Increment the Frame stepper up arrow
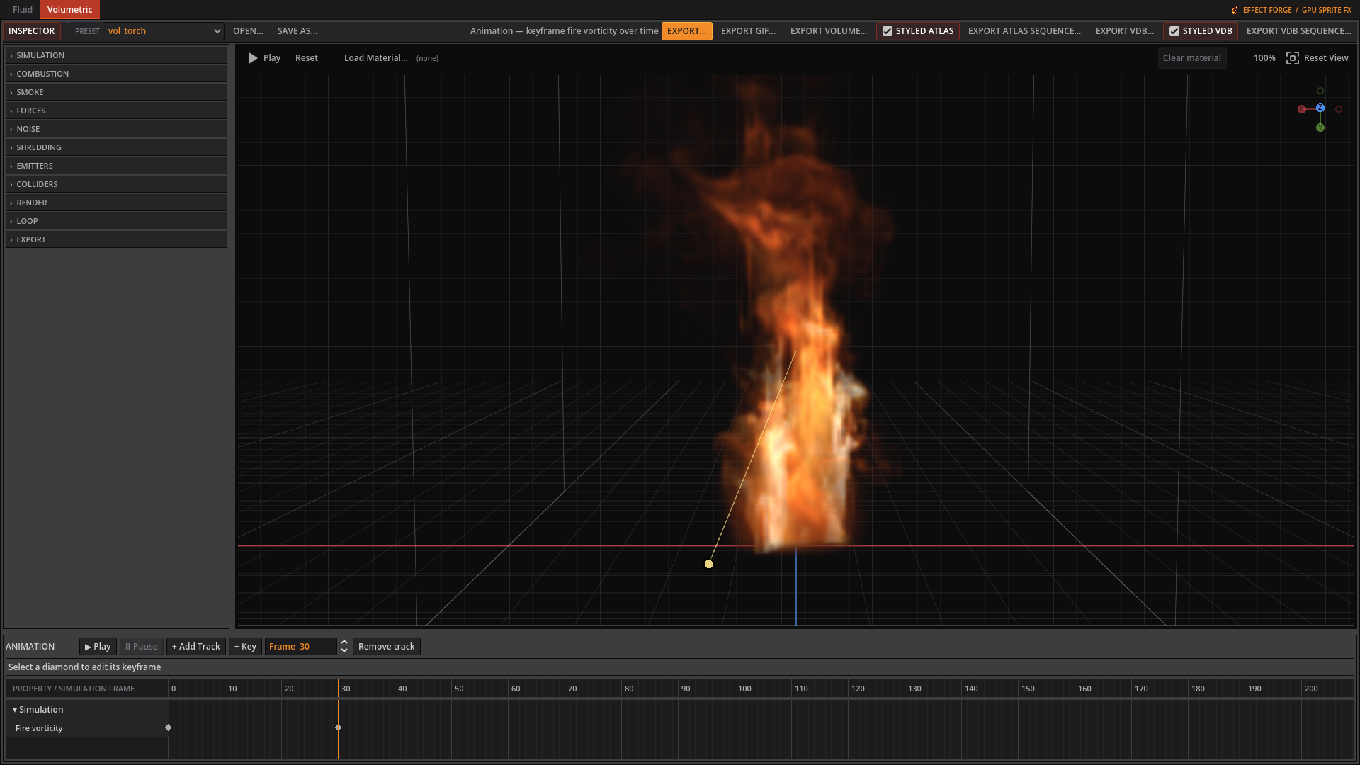Screen dimensions: 1360x765 pyautogui.click(x=344, y=642)
